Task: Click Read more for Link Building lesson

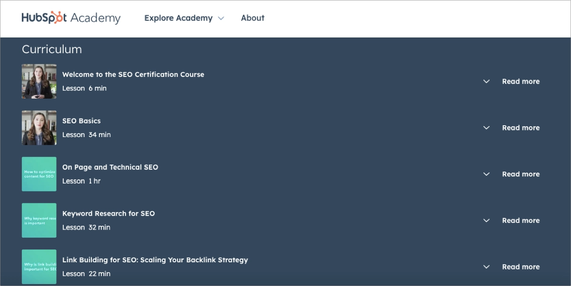Action: pos(521,267)
